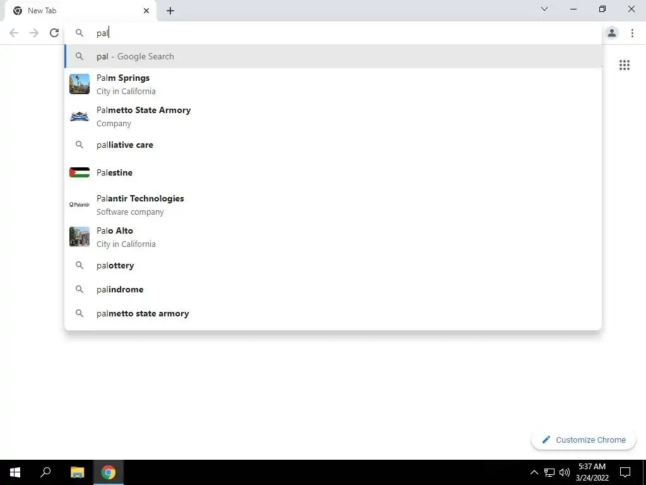Open the Google apps grid
This screenshot has height=485, width=646.
625,65
